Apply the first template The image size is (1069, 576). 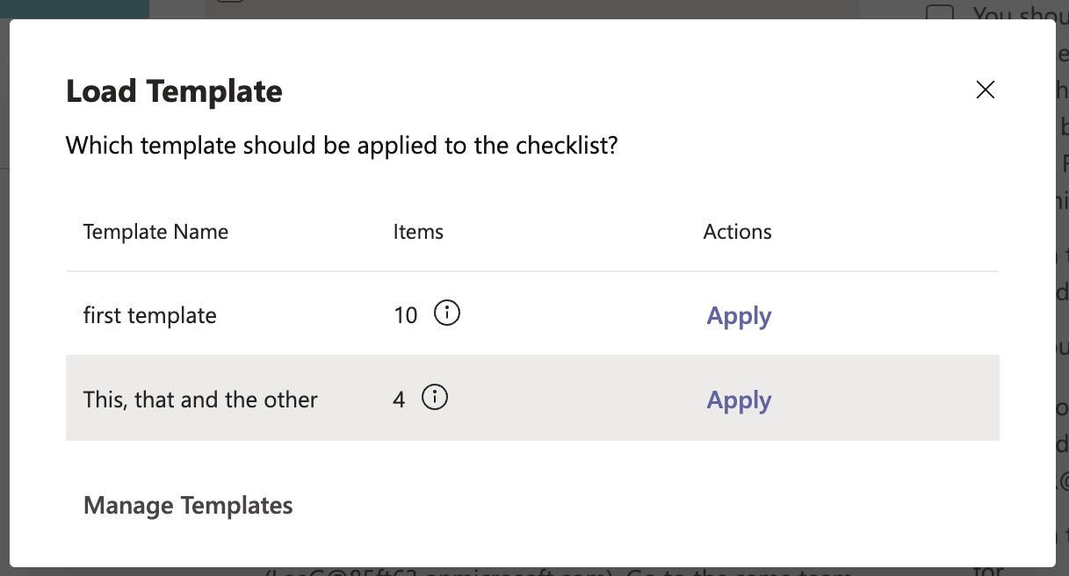click(738, 315)
